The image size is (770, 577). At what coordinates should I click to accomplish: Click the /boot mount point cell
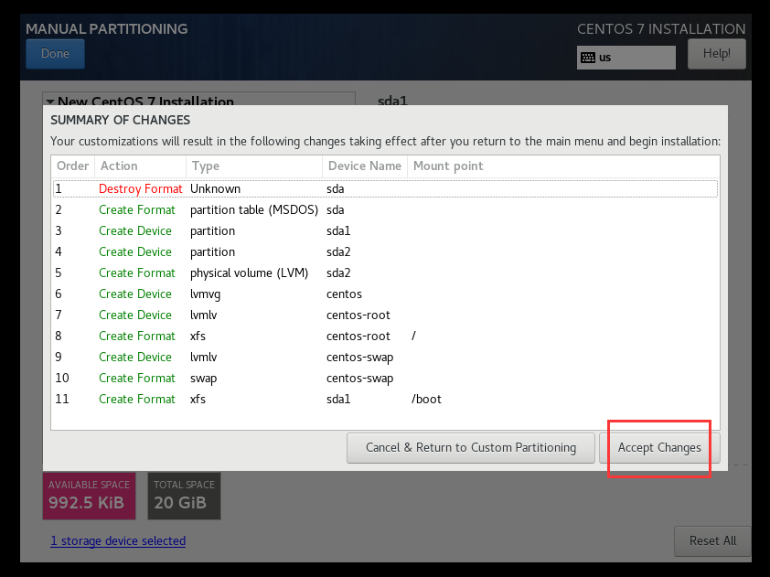point(426,400)
